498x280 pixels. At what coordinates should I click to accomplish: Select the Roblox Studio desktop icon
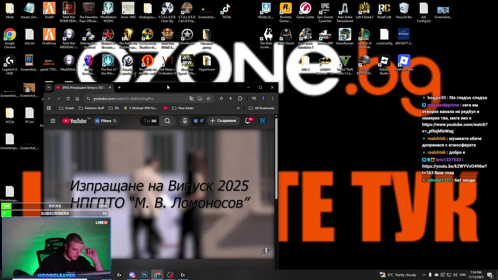(x=384, y=65)
